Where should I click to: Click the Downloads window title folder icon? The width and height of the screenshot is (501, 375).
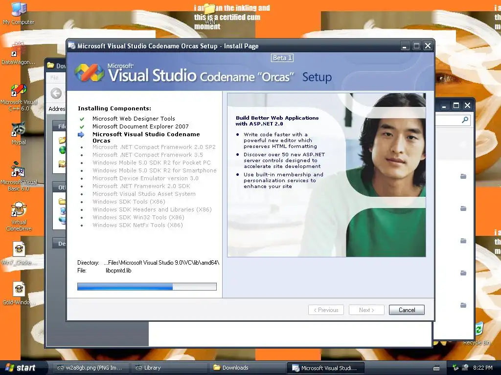click(x=50, y=65)
